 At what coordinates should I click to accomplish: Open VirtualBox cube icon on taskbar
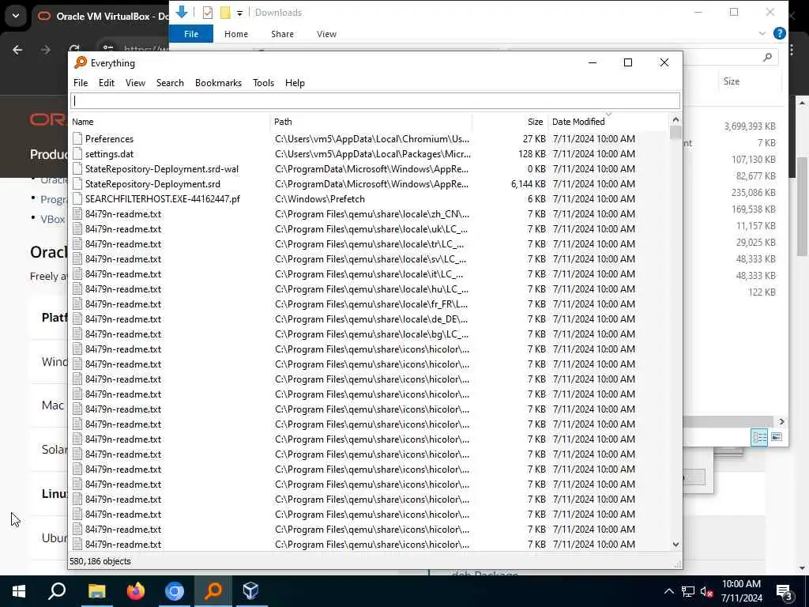pyautogui.click(x=250, y=591)
